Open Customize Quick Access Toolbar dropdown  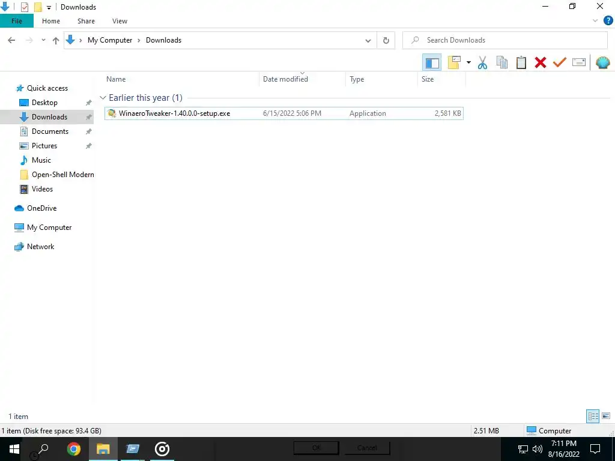pos(49,7)
